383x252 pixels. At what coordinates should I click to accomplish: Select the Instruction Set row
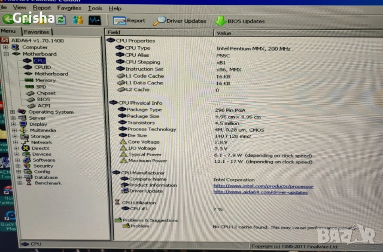click(x=179, y=69)
